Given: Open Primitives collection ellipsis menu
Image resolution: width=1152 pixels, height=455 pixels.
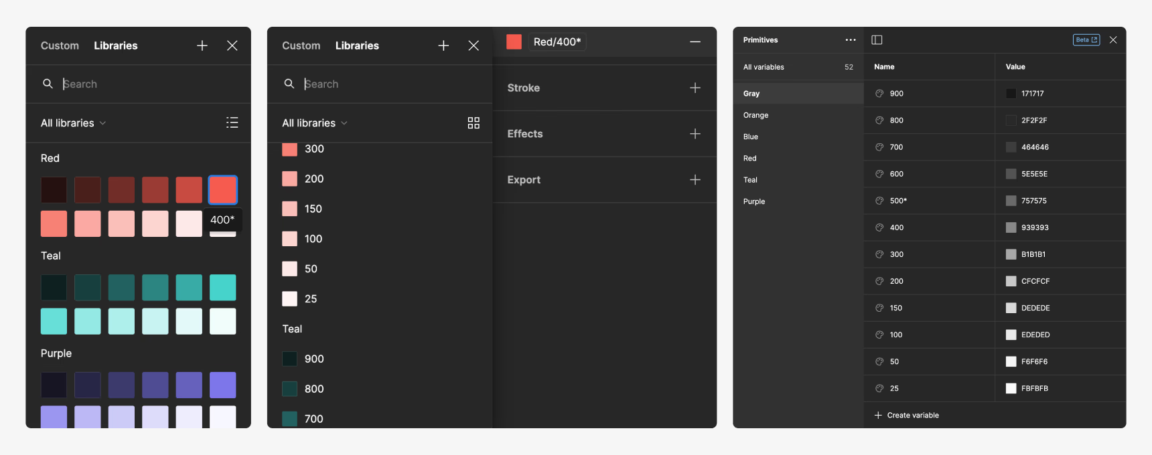Looking at the screenshot, I should (x=851, y=40).
